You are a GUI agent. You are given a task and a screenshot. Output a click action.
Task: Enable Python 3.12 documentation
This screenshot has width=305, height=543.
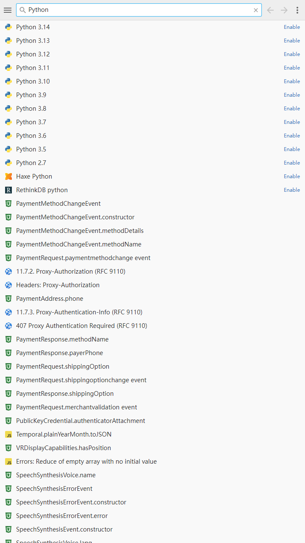pyautogui.click(x=292, y=54)
